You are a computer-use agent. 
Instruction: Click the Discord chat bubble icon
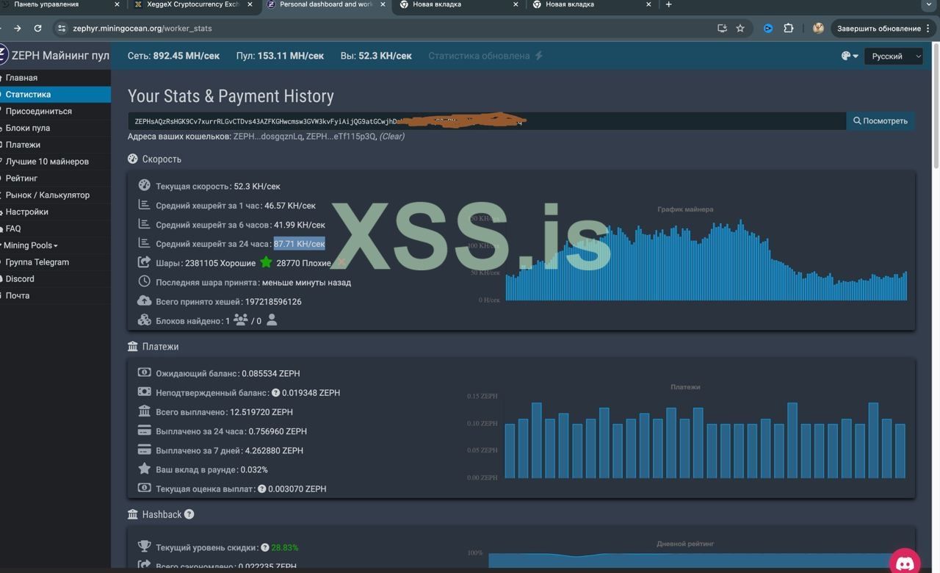(x=905, y=562)
